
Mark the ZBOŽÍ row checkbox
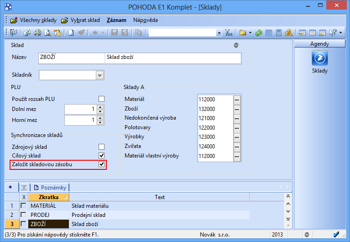coord(23,224)
